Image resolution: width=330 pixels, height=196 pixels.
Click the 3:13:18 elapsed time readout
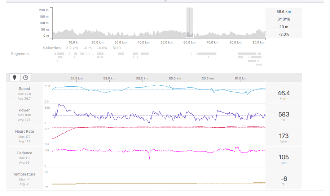283,19
